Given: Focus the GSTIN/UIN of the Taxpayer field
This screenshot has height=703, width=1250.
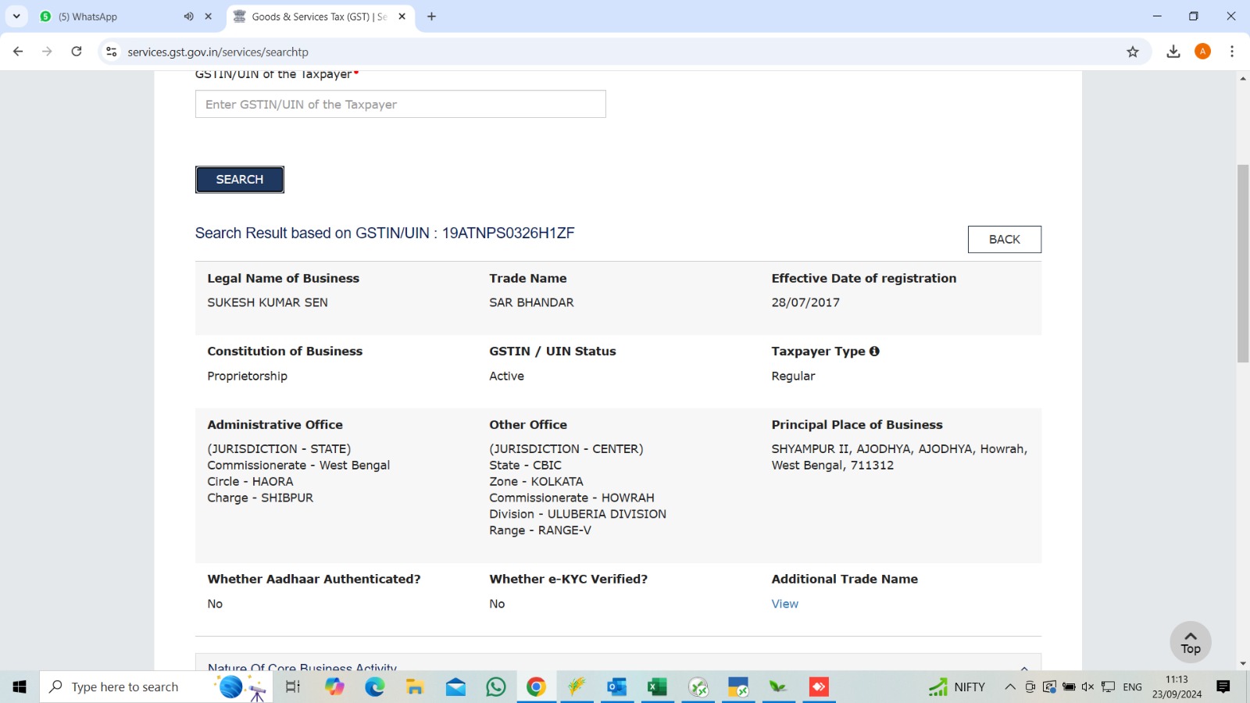Looking at the screenshot, I should (x=400, y=104).
